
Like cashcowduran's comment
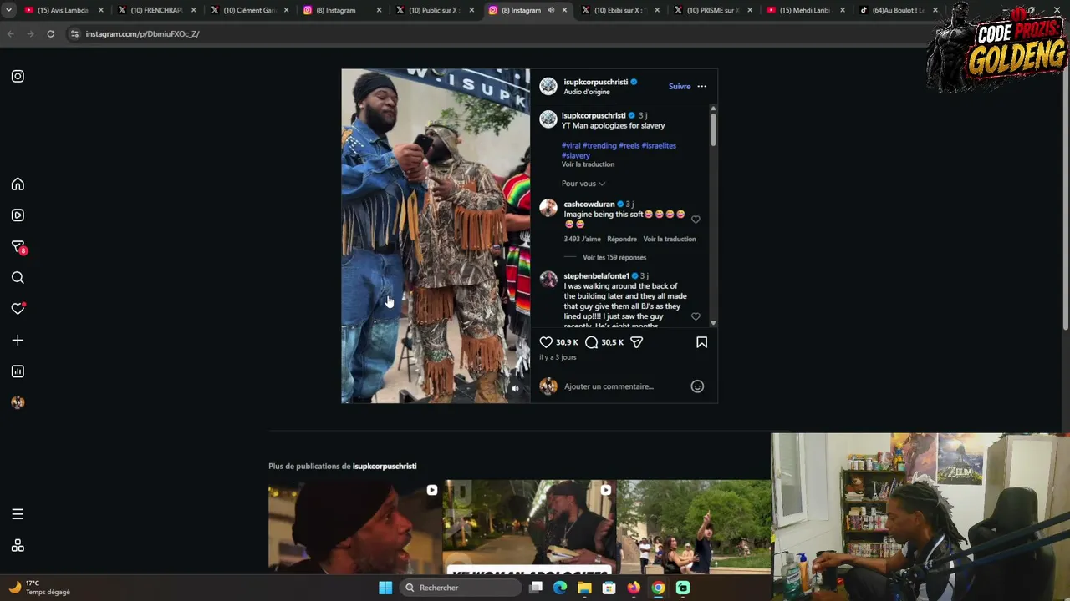pyautogui.click(x=695, y=220)
